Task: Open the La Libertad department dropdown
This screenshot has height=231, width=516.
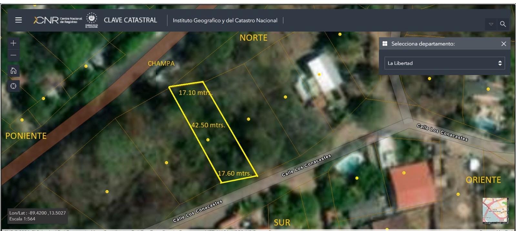Action: click(444, 63)
